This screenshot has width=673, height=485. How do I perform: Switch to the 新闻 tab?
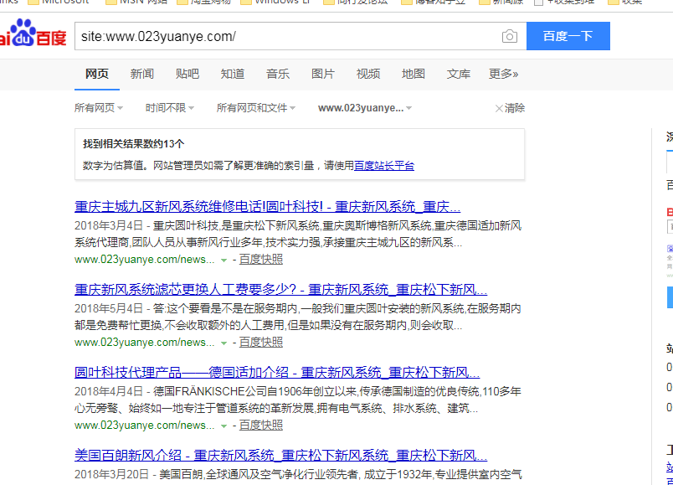coord(142,74)
